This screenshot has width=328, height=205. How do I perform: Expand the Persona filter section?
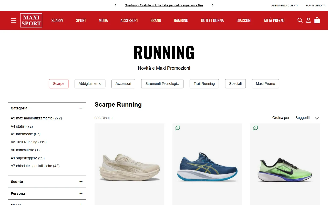coord(81,193)
